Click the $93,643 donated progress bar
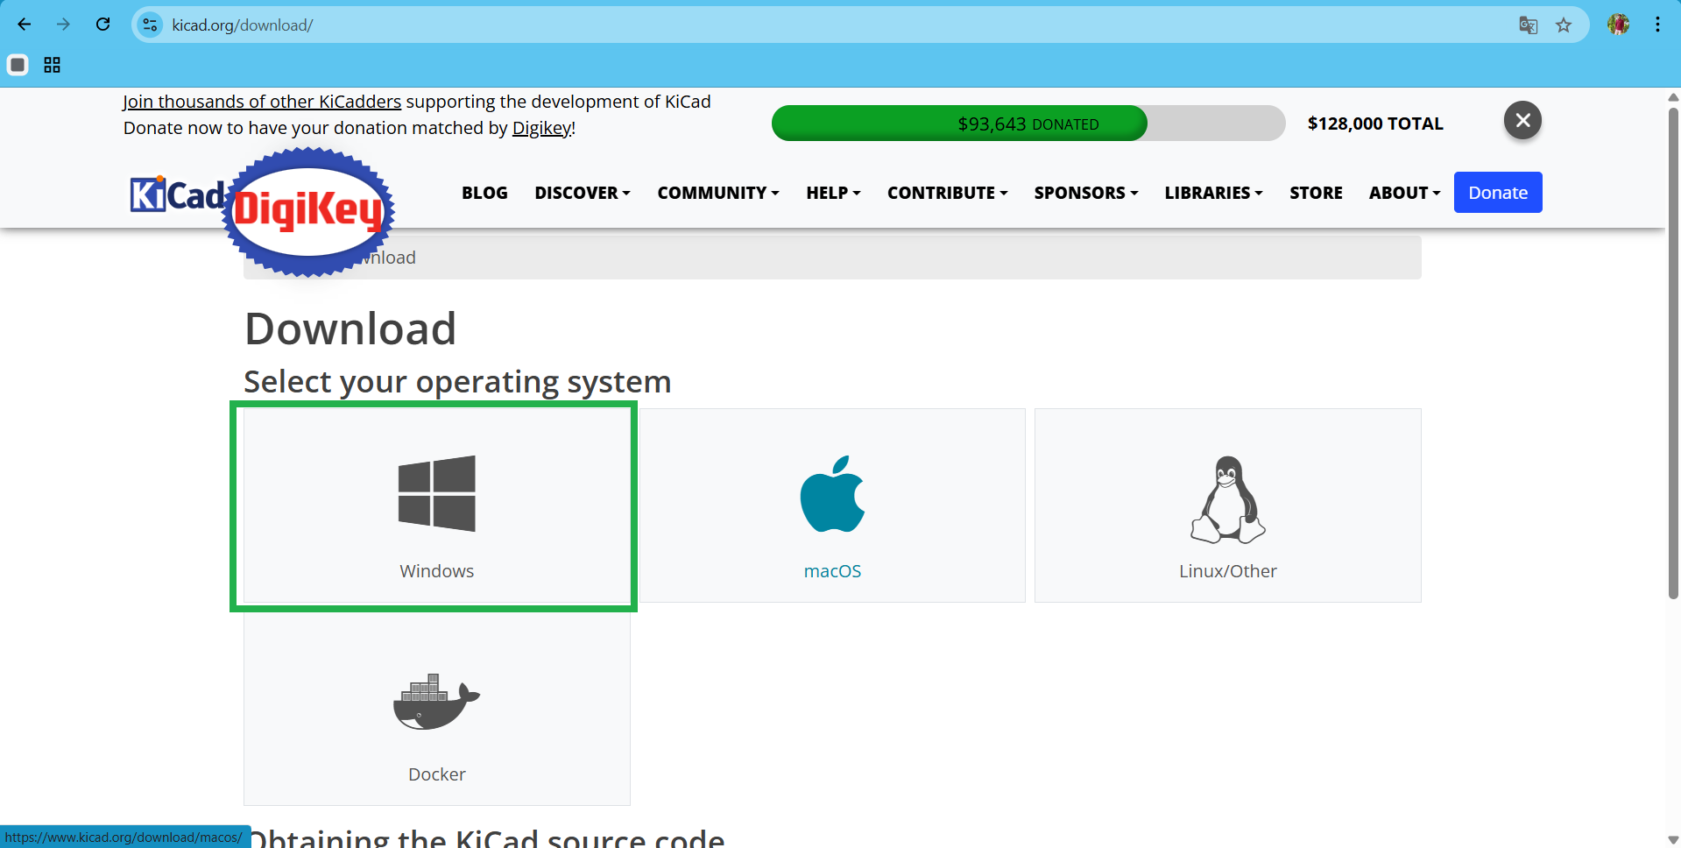1681x848 pixels. pos(1028,124)
